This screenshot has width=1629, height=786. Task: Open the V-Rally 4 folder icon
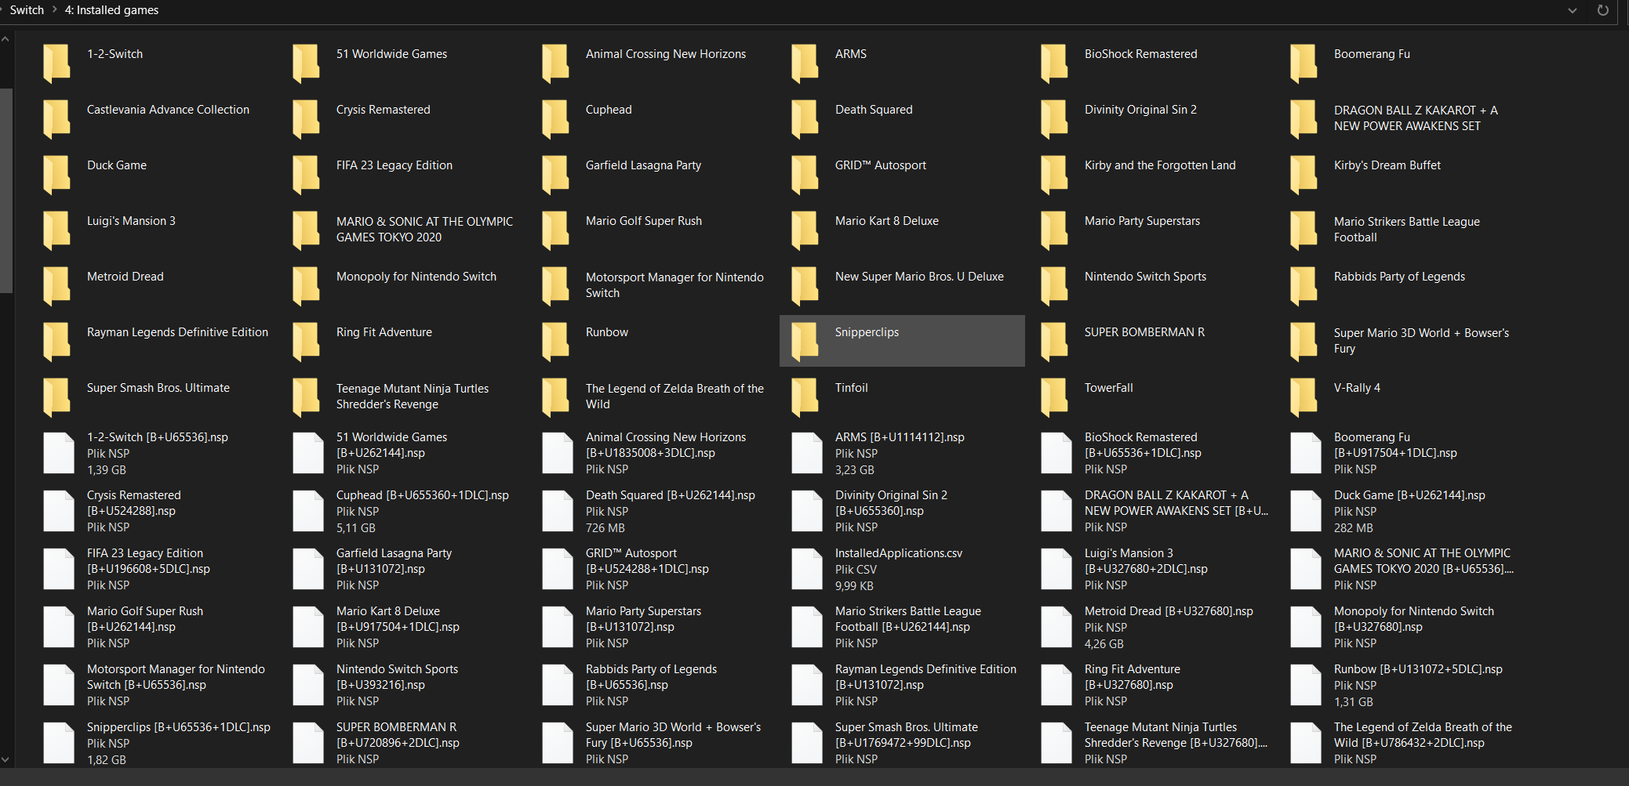[x=1304, y=397]
